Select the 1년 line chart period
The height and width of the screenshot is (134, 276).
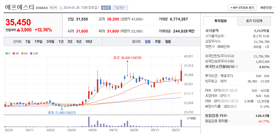tap(61, 41)
